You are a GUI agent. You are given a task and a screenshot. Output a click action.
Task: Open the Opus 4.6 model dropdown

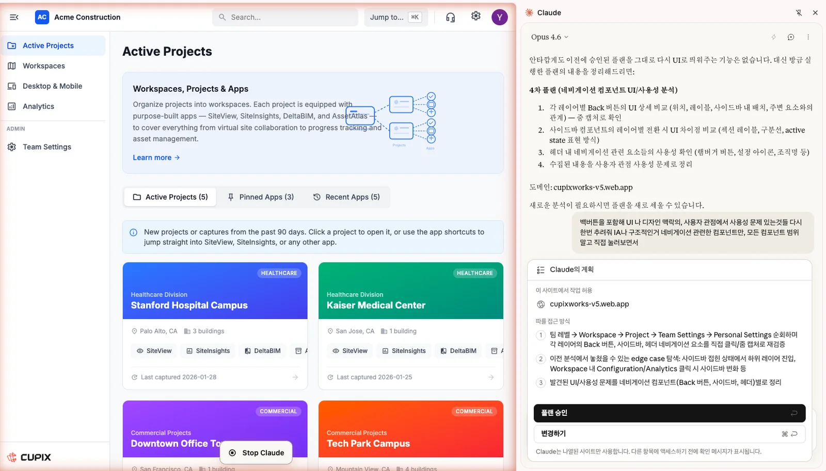coord(549,37)
